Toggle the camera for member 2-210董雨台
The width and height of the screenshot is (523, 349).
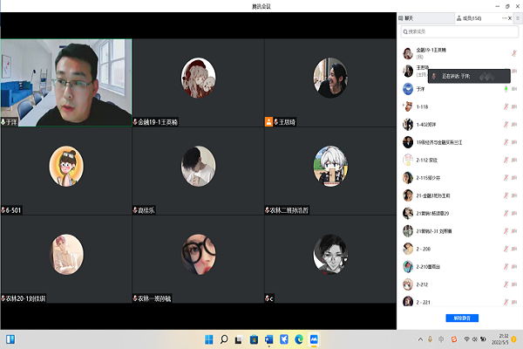[513, 267]
